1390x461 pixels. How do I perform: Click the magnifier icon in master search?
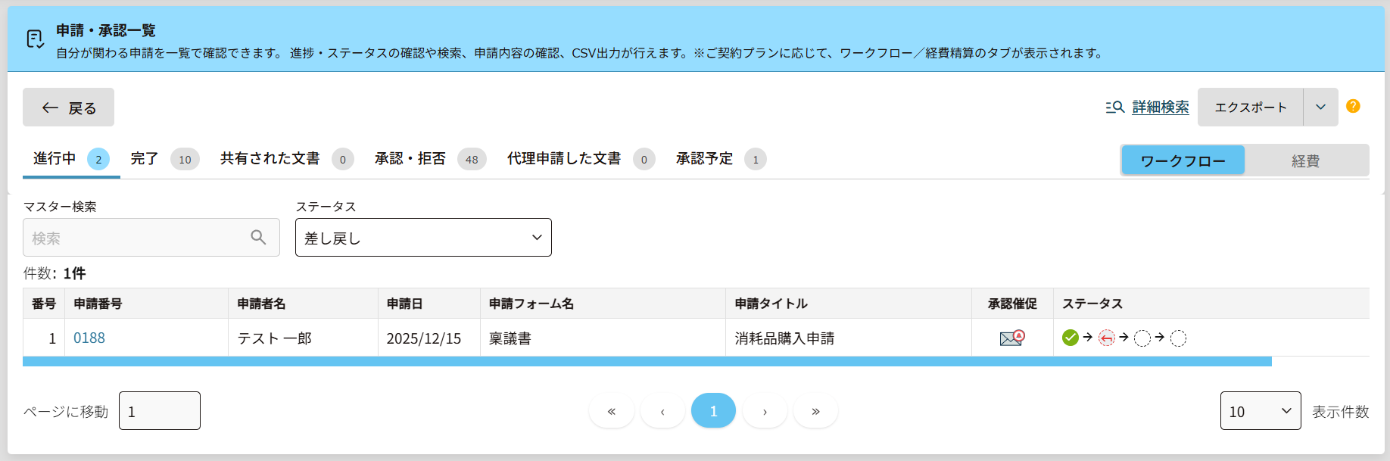click(x=258, y=238)
